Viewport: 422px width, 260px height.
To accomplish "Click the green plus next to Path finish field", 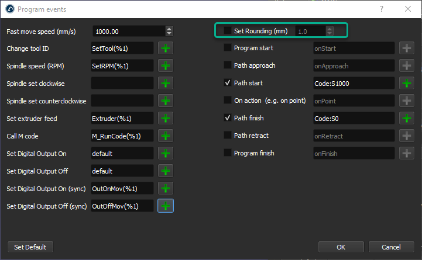I will [x=406, y=119].
